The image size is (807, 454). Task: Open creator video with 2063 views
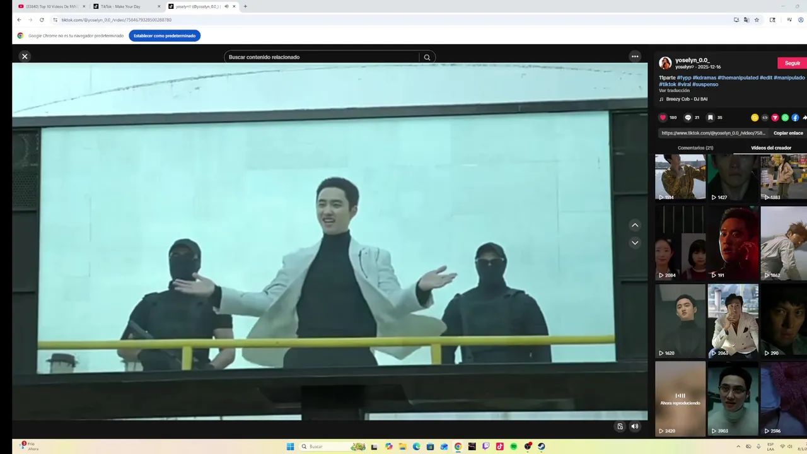733,321
